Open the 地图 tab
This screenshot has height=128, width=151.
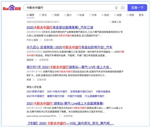tap(118, 15)
